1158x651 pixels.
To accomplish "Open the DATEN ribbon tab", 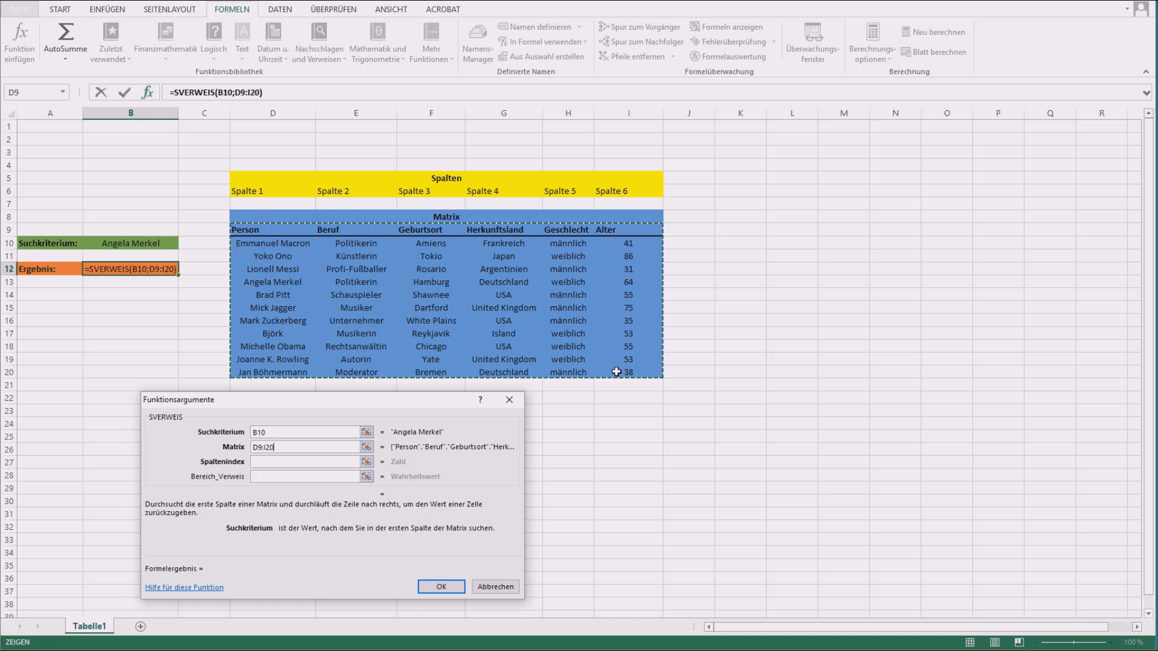I will coord(280,9).
